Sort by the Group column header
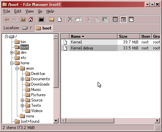The width and height of the screenshot is (162, 132). point(156,36)
